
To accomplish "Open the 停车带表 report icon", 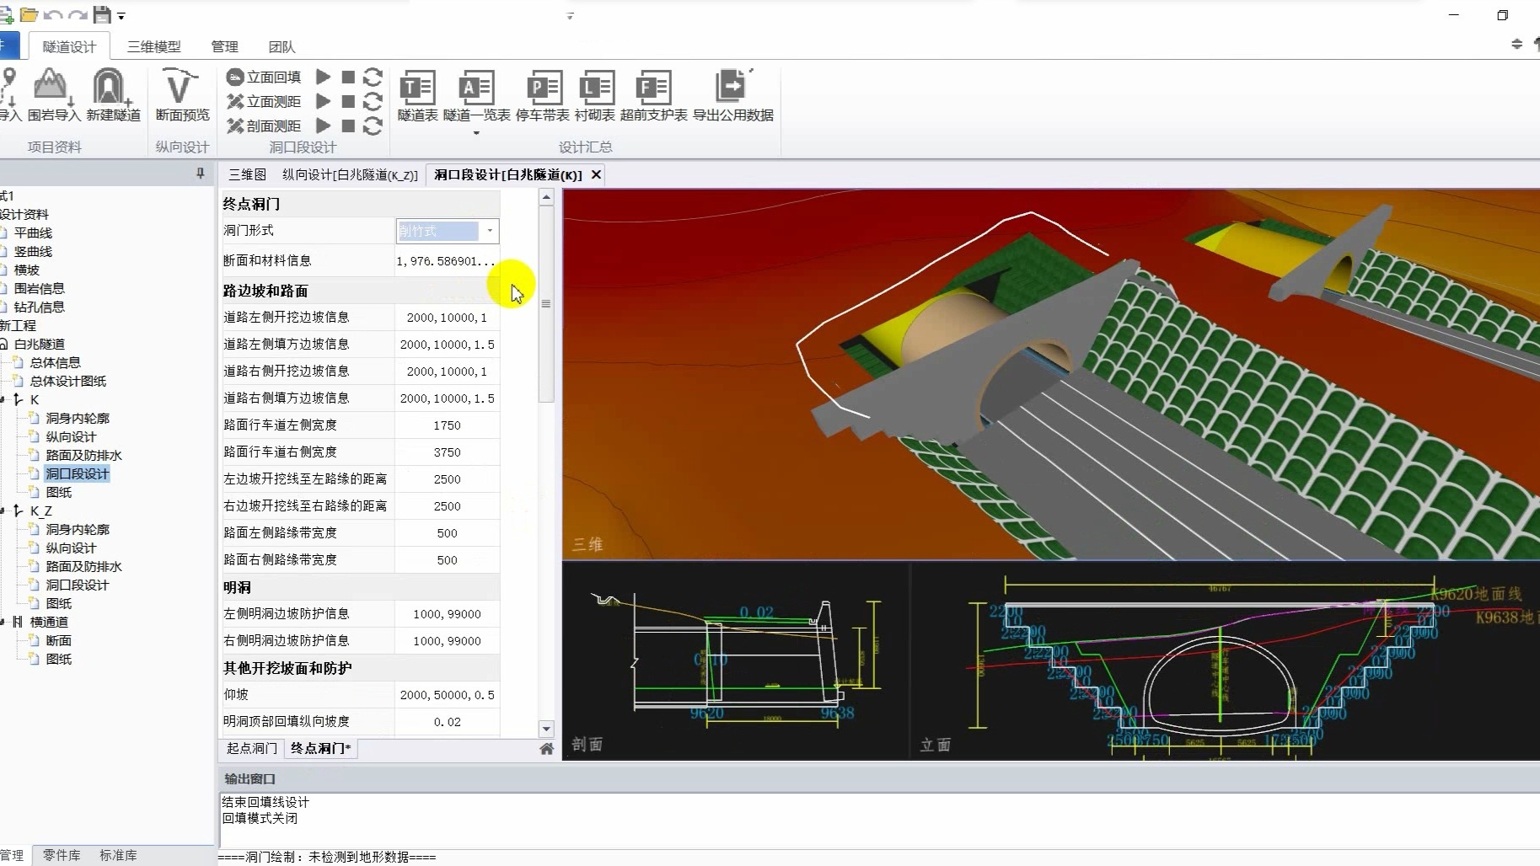I will (x=543, y=87).
